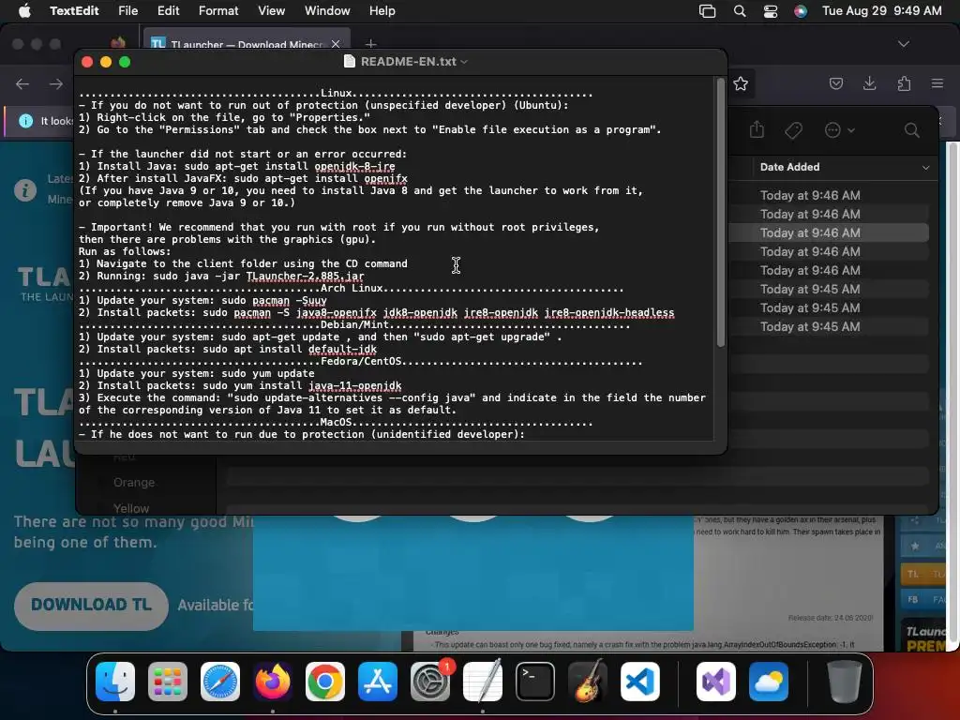Open Visual Studio from the Dock

click(715, 682)
